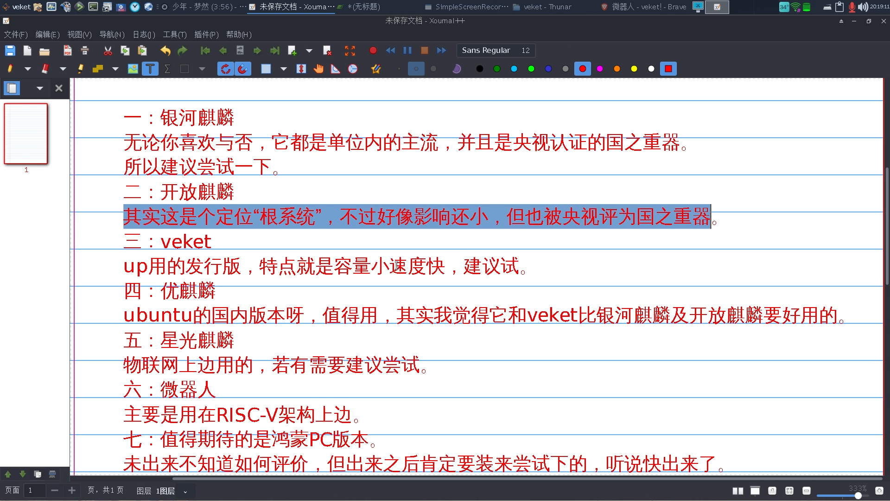Toggle fullscreen mode
The height and width of the screenshot is (501, 890).
350,51
